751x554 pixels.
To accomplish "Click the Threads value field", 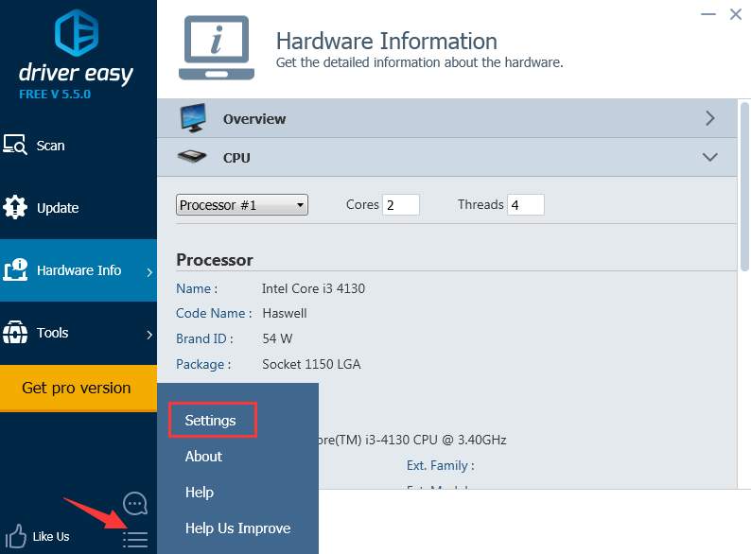I will click(525, 205).
